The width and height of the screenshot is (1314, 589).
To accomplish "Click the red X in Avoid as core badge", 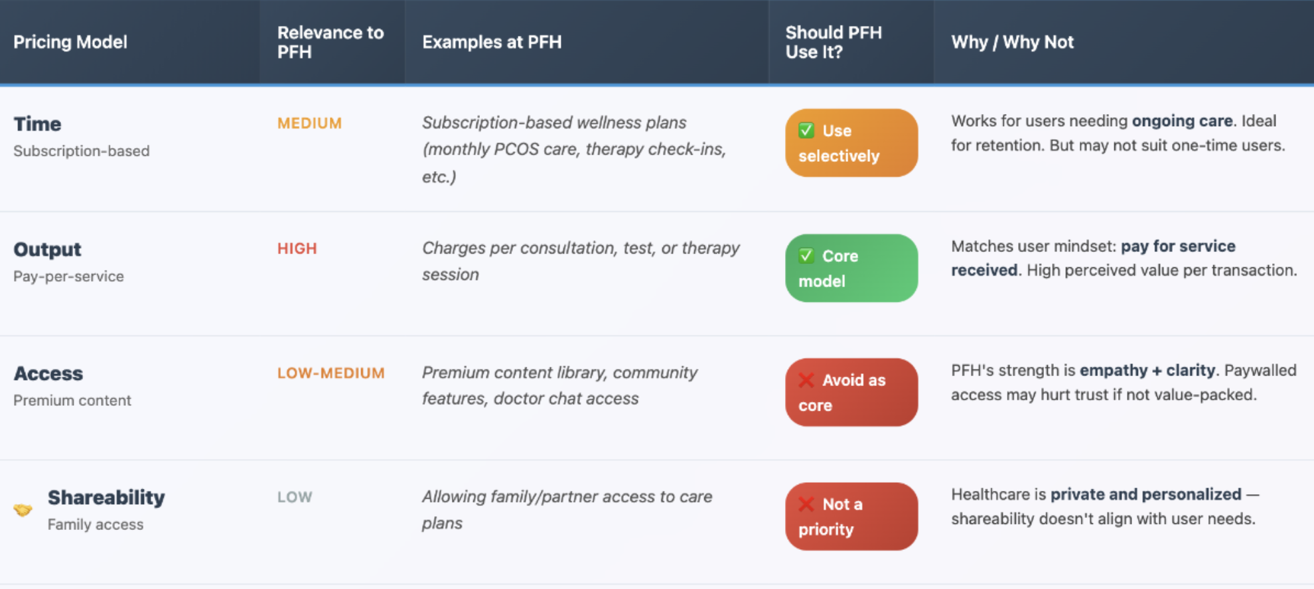I will 806,380.
